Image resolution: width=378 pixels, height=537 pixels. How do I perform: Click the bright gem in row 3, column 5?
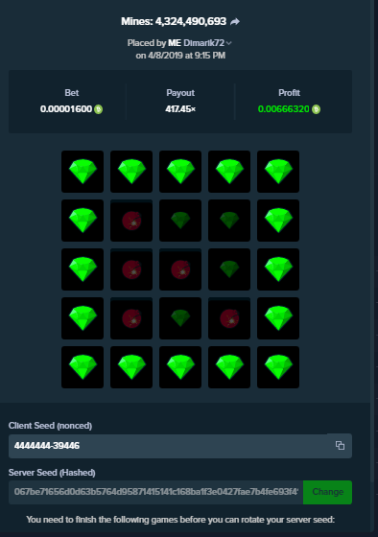point(278,269)
